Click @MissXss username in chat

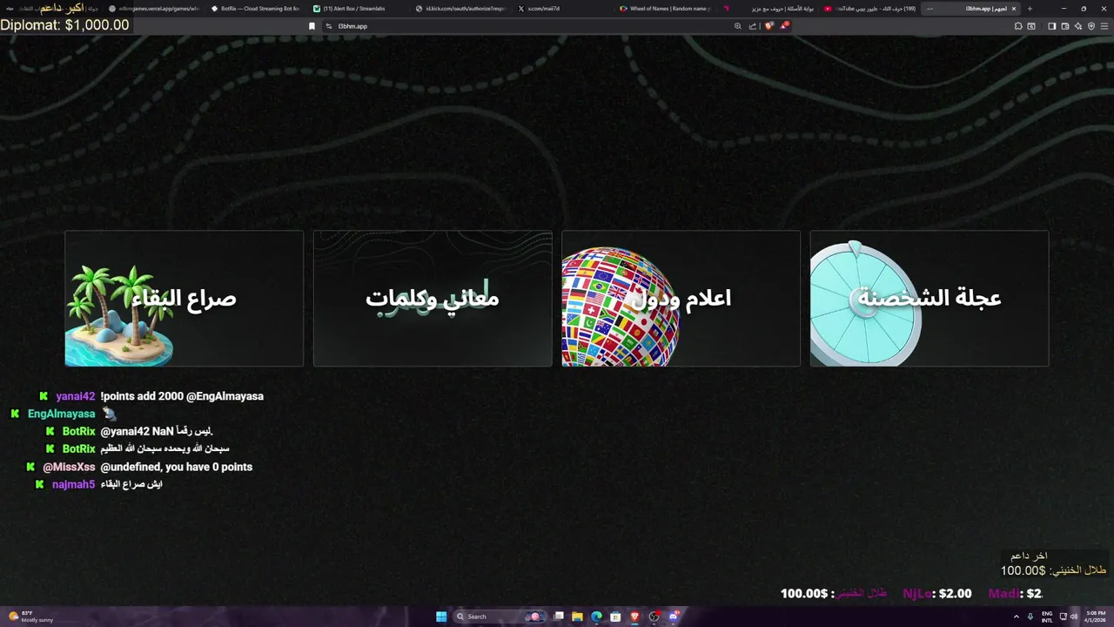[69, 467]
